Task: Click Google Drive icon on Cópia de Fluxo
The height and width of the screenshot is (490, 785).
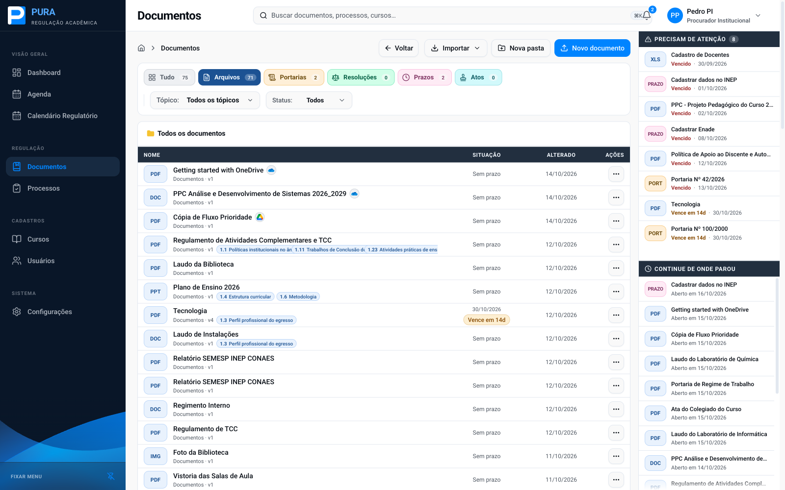Action: click(260, 217)
